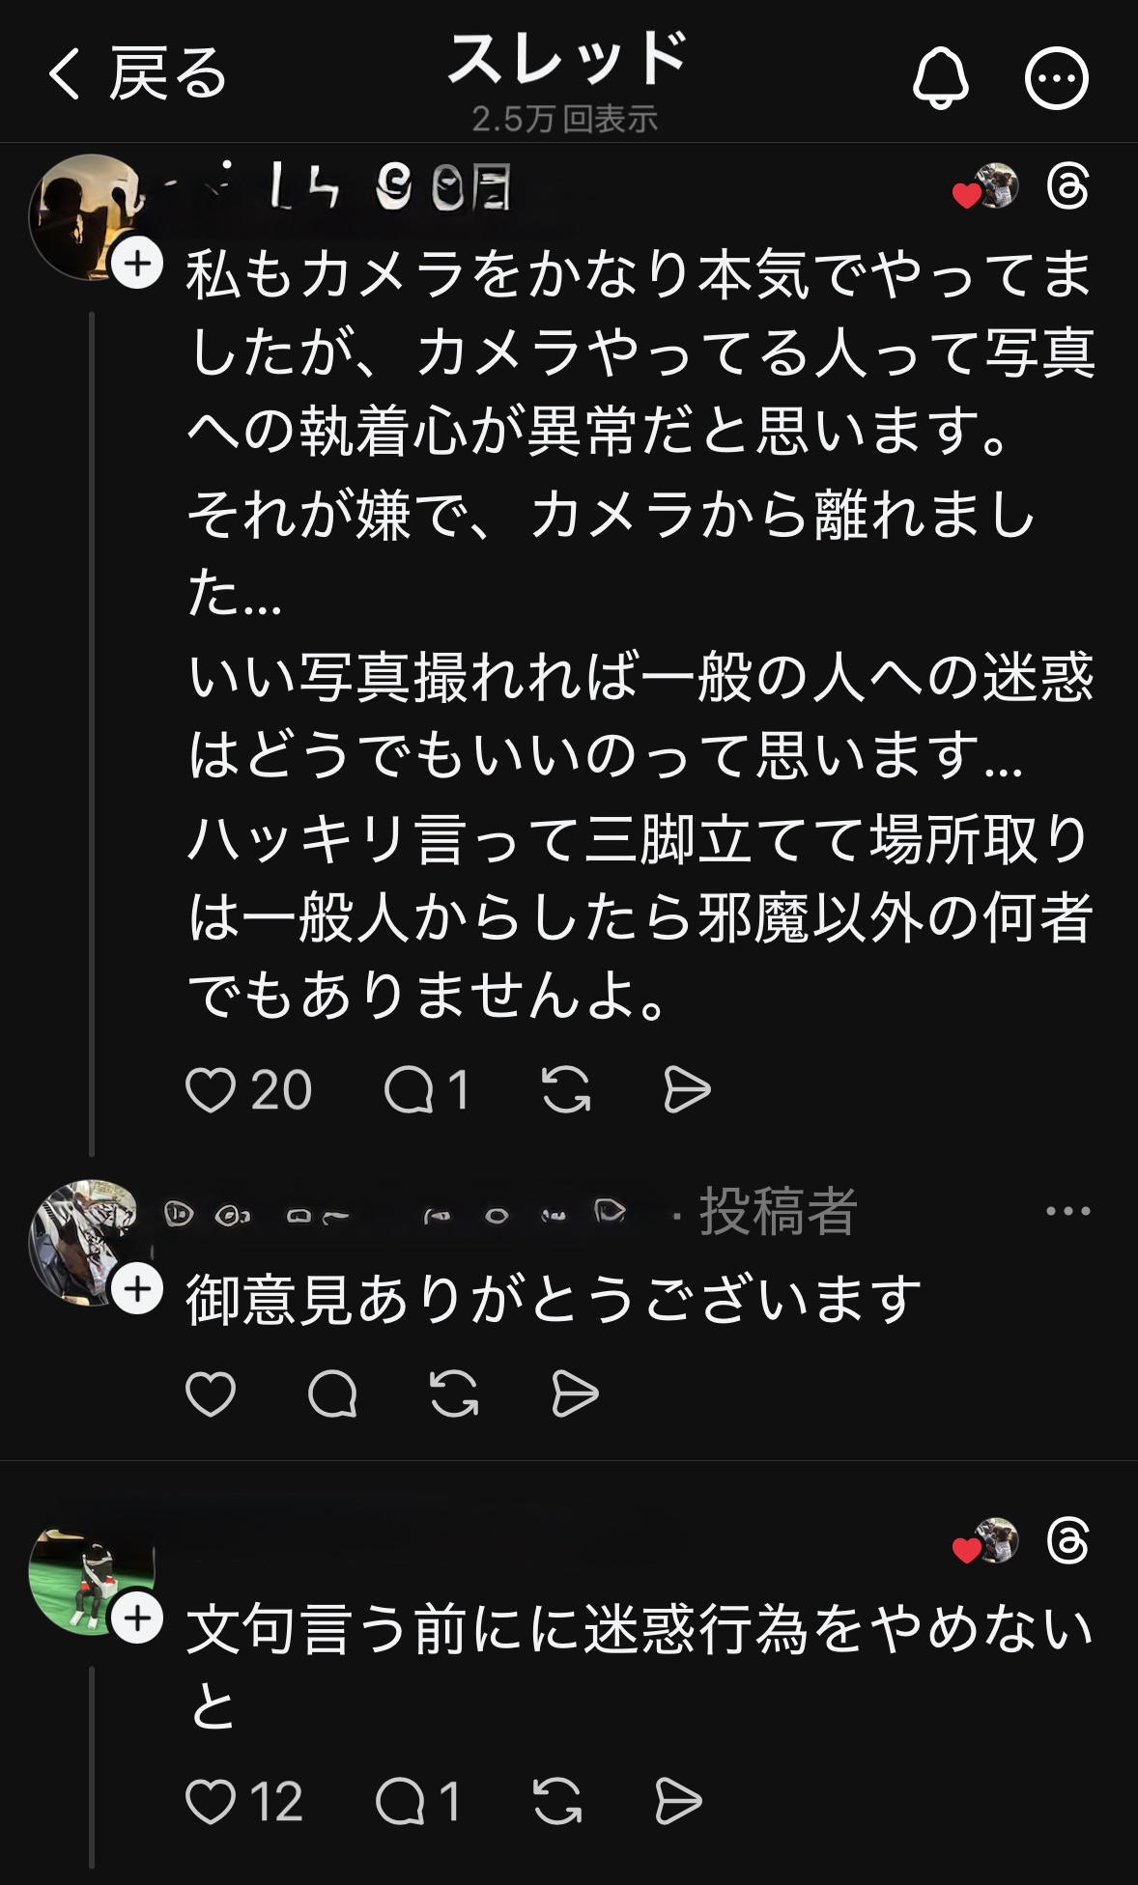This screenshot has height=1885, width=1138.
Task: Reply to the 御意見ありがとうございます post
Action: [332, 1393]
